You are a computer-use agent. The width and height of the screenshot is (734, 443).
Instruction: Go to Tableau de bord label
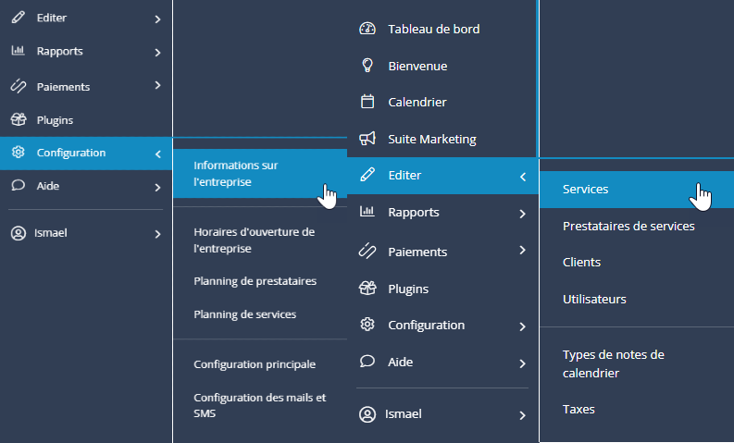434,29
